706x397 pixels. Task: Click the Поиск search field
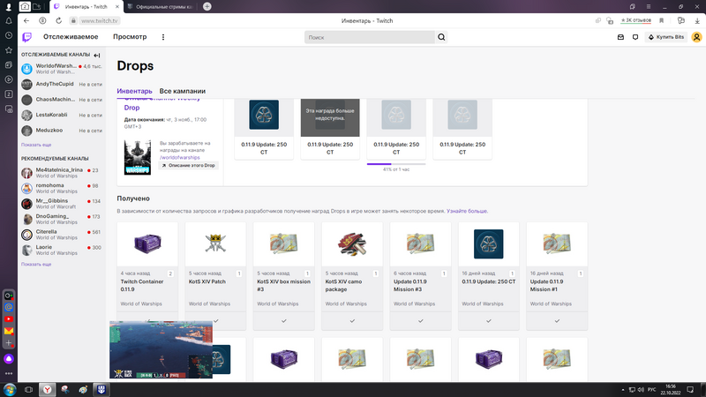(x=370, y=37)
